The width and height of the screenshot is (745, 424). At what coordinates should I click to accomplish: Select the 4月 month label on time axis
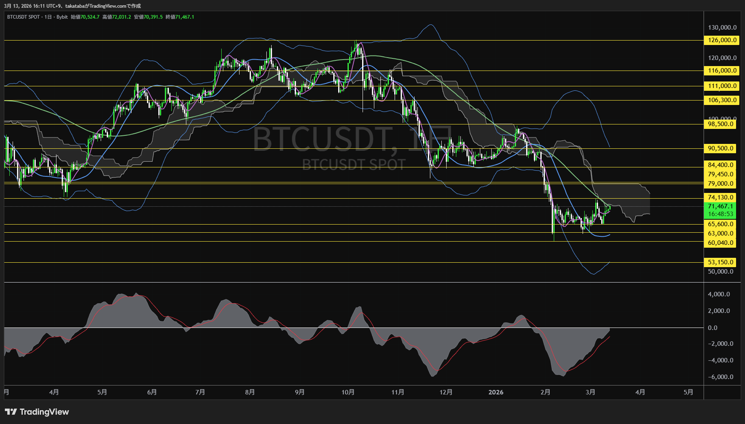coord(54,392)
